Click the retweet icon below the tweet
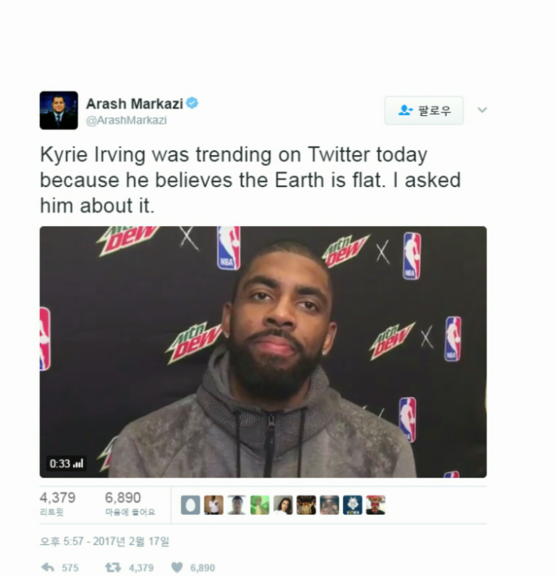The width and height of the screenshot is (556, 576). click(113, 567)
